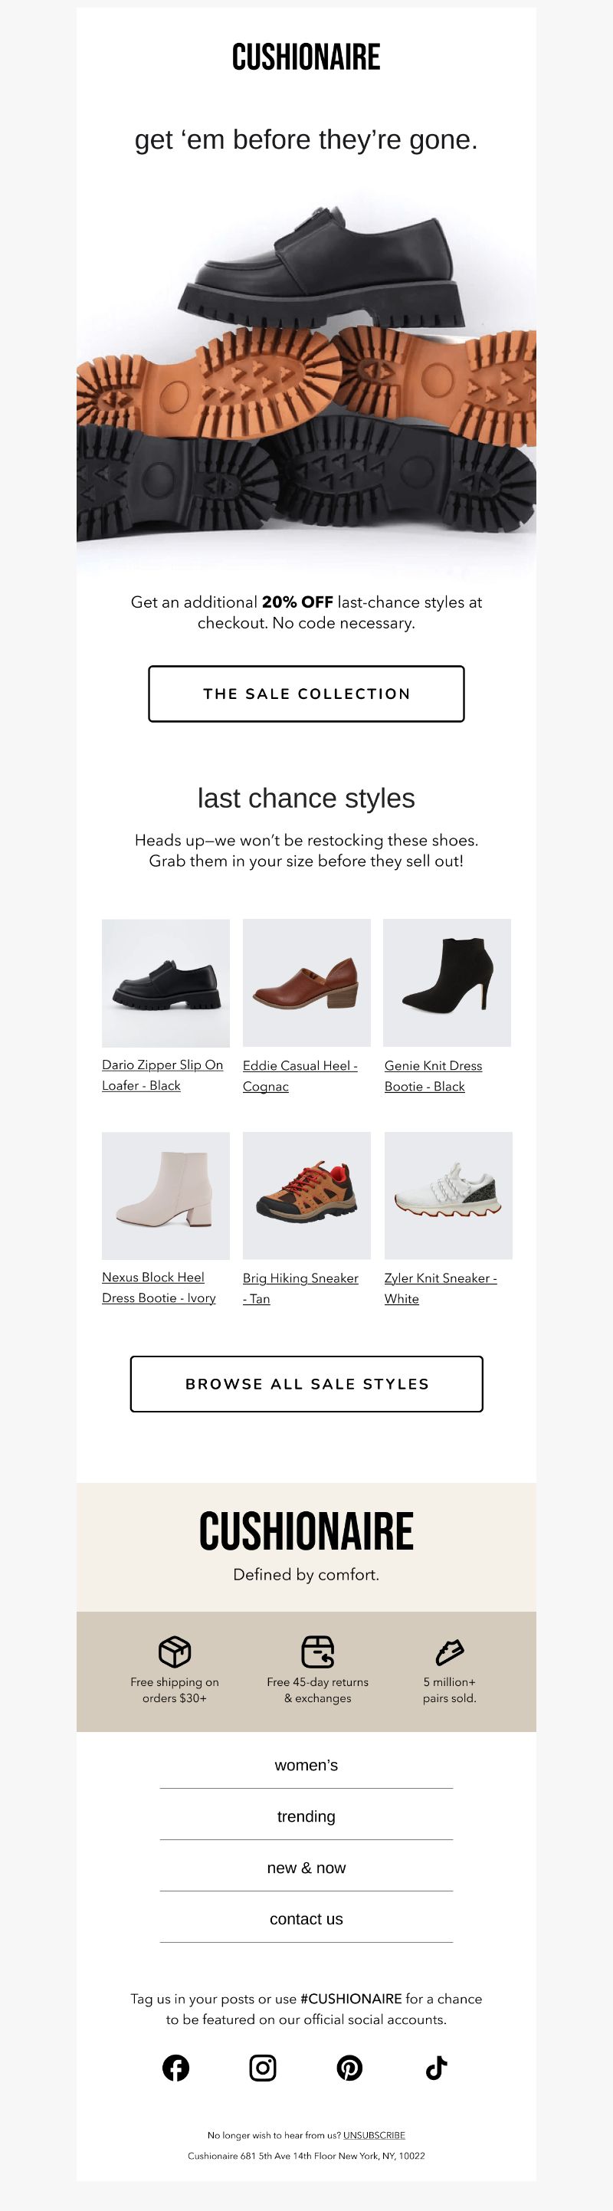Image resolution: width=613 pixels, height=2211 pixels.
Task: View the Brig Hiking Sneaker product image
Action: click(306, 1196)
